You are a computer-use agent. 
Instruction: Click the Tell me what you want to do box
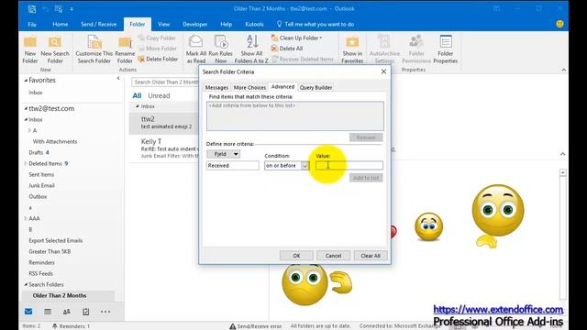click(x=316, y=25)
